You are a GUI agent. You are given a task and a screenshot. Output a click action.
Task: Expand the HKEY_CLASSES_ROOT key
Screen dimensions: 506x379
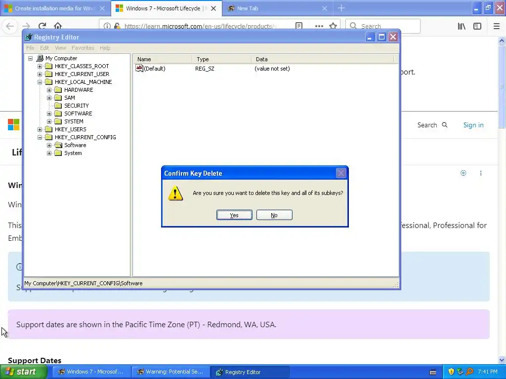click(40, 66)
